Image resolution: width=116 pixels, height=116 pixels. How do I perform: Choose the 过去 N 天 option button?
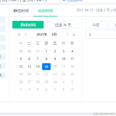(63, 25)
